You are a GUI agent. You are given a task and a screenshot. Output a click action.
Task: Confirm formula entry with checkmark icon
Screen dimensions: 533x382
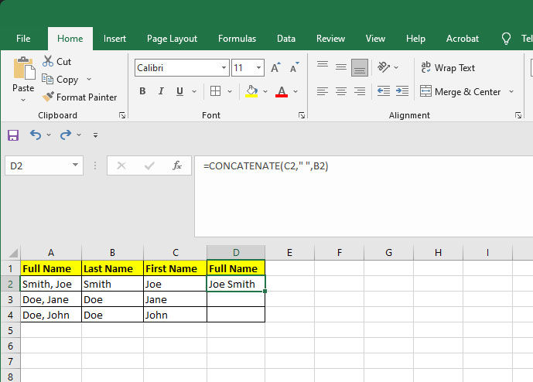pos(149,165)
